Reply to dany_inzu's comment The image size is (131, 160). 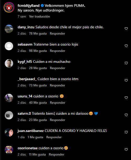pos(57,34)
